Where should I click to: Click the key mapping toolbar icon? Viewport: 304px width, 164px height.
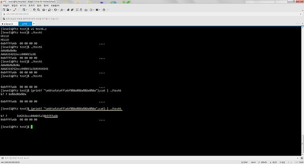click(x=86, y=10)
